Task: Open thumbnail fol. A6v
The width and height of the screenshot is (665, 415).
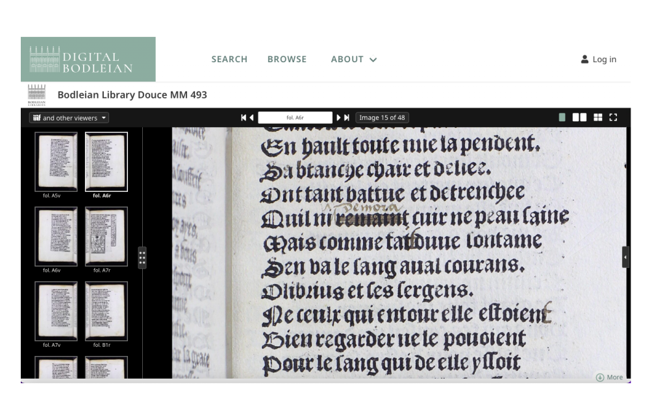Action: (56, 236)
